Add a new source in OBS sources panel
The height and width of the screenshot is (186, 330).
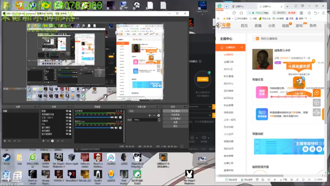(43, 141)
